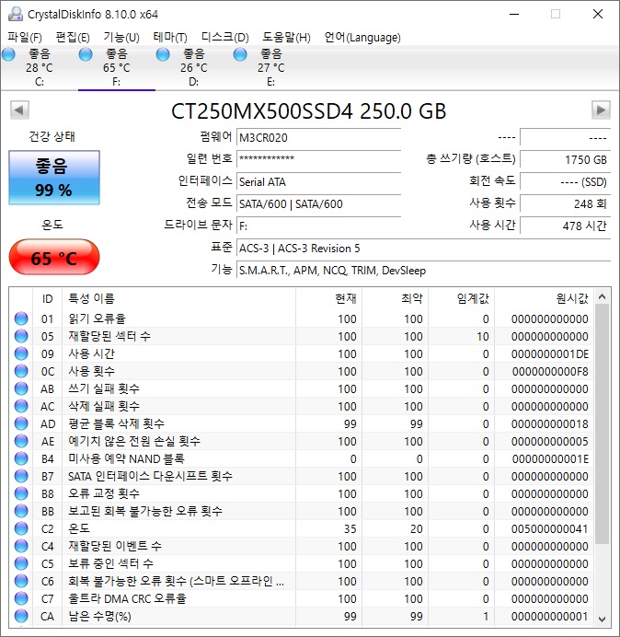The height and width of the screenshot is (637, 620).
Task: Open the 테마(T) menu
Action: point(170,38)
